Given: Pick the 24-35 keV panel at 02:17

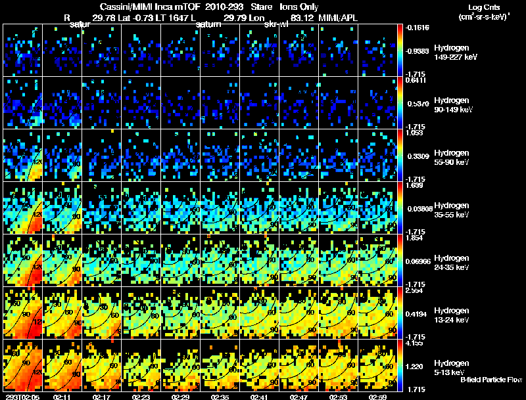Looking at the screenshot, I should pos(102,260).
